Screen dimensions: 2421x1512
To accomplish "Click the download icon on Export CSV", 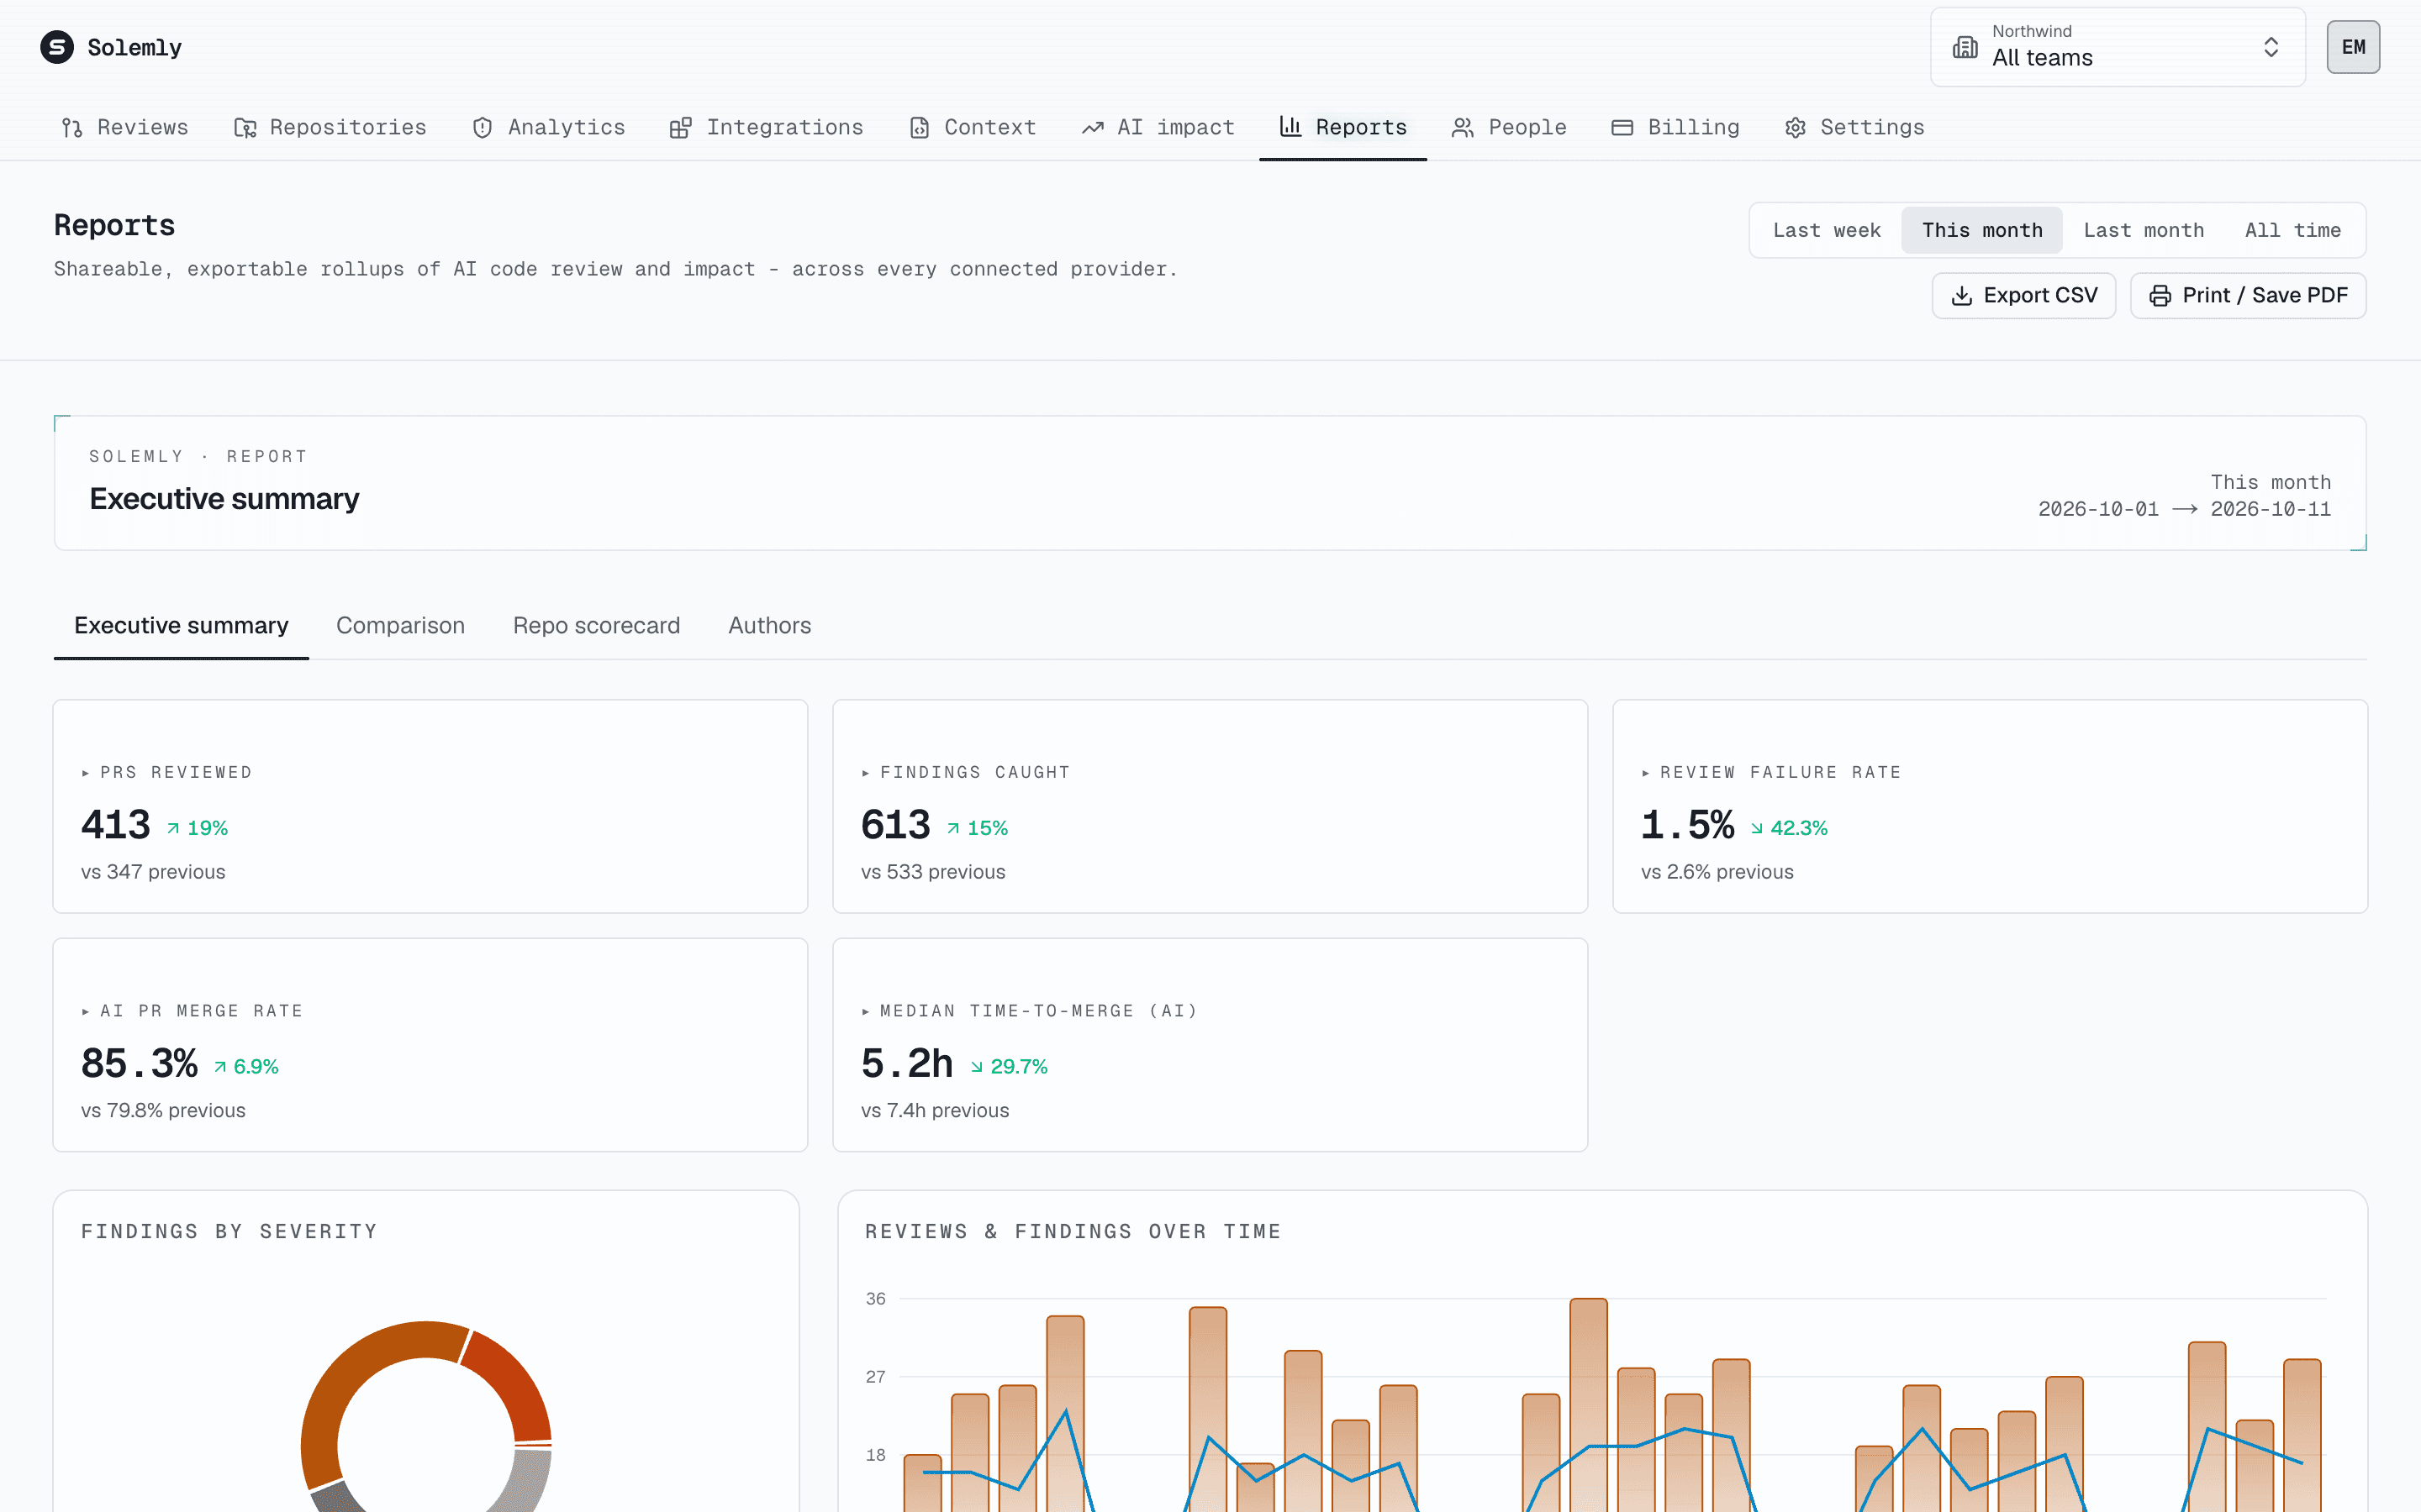I will (1962, 296).
